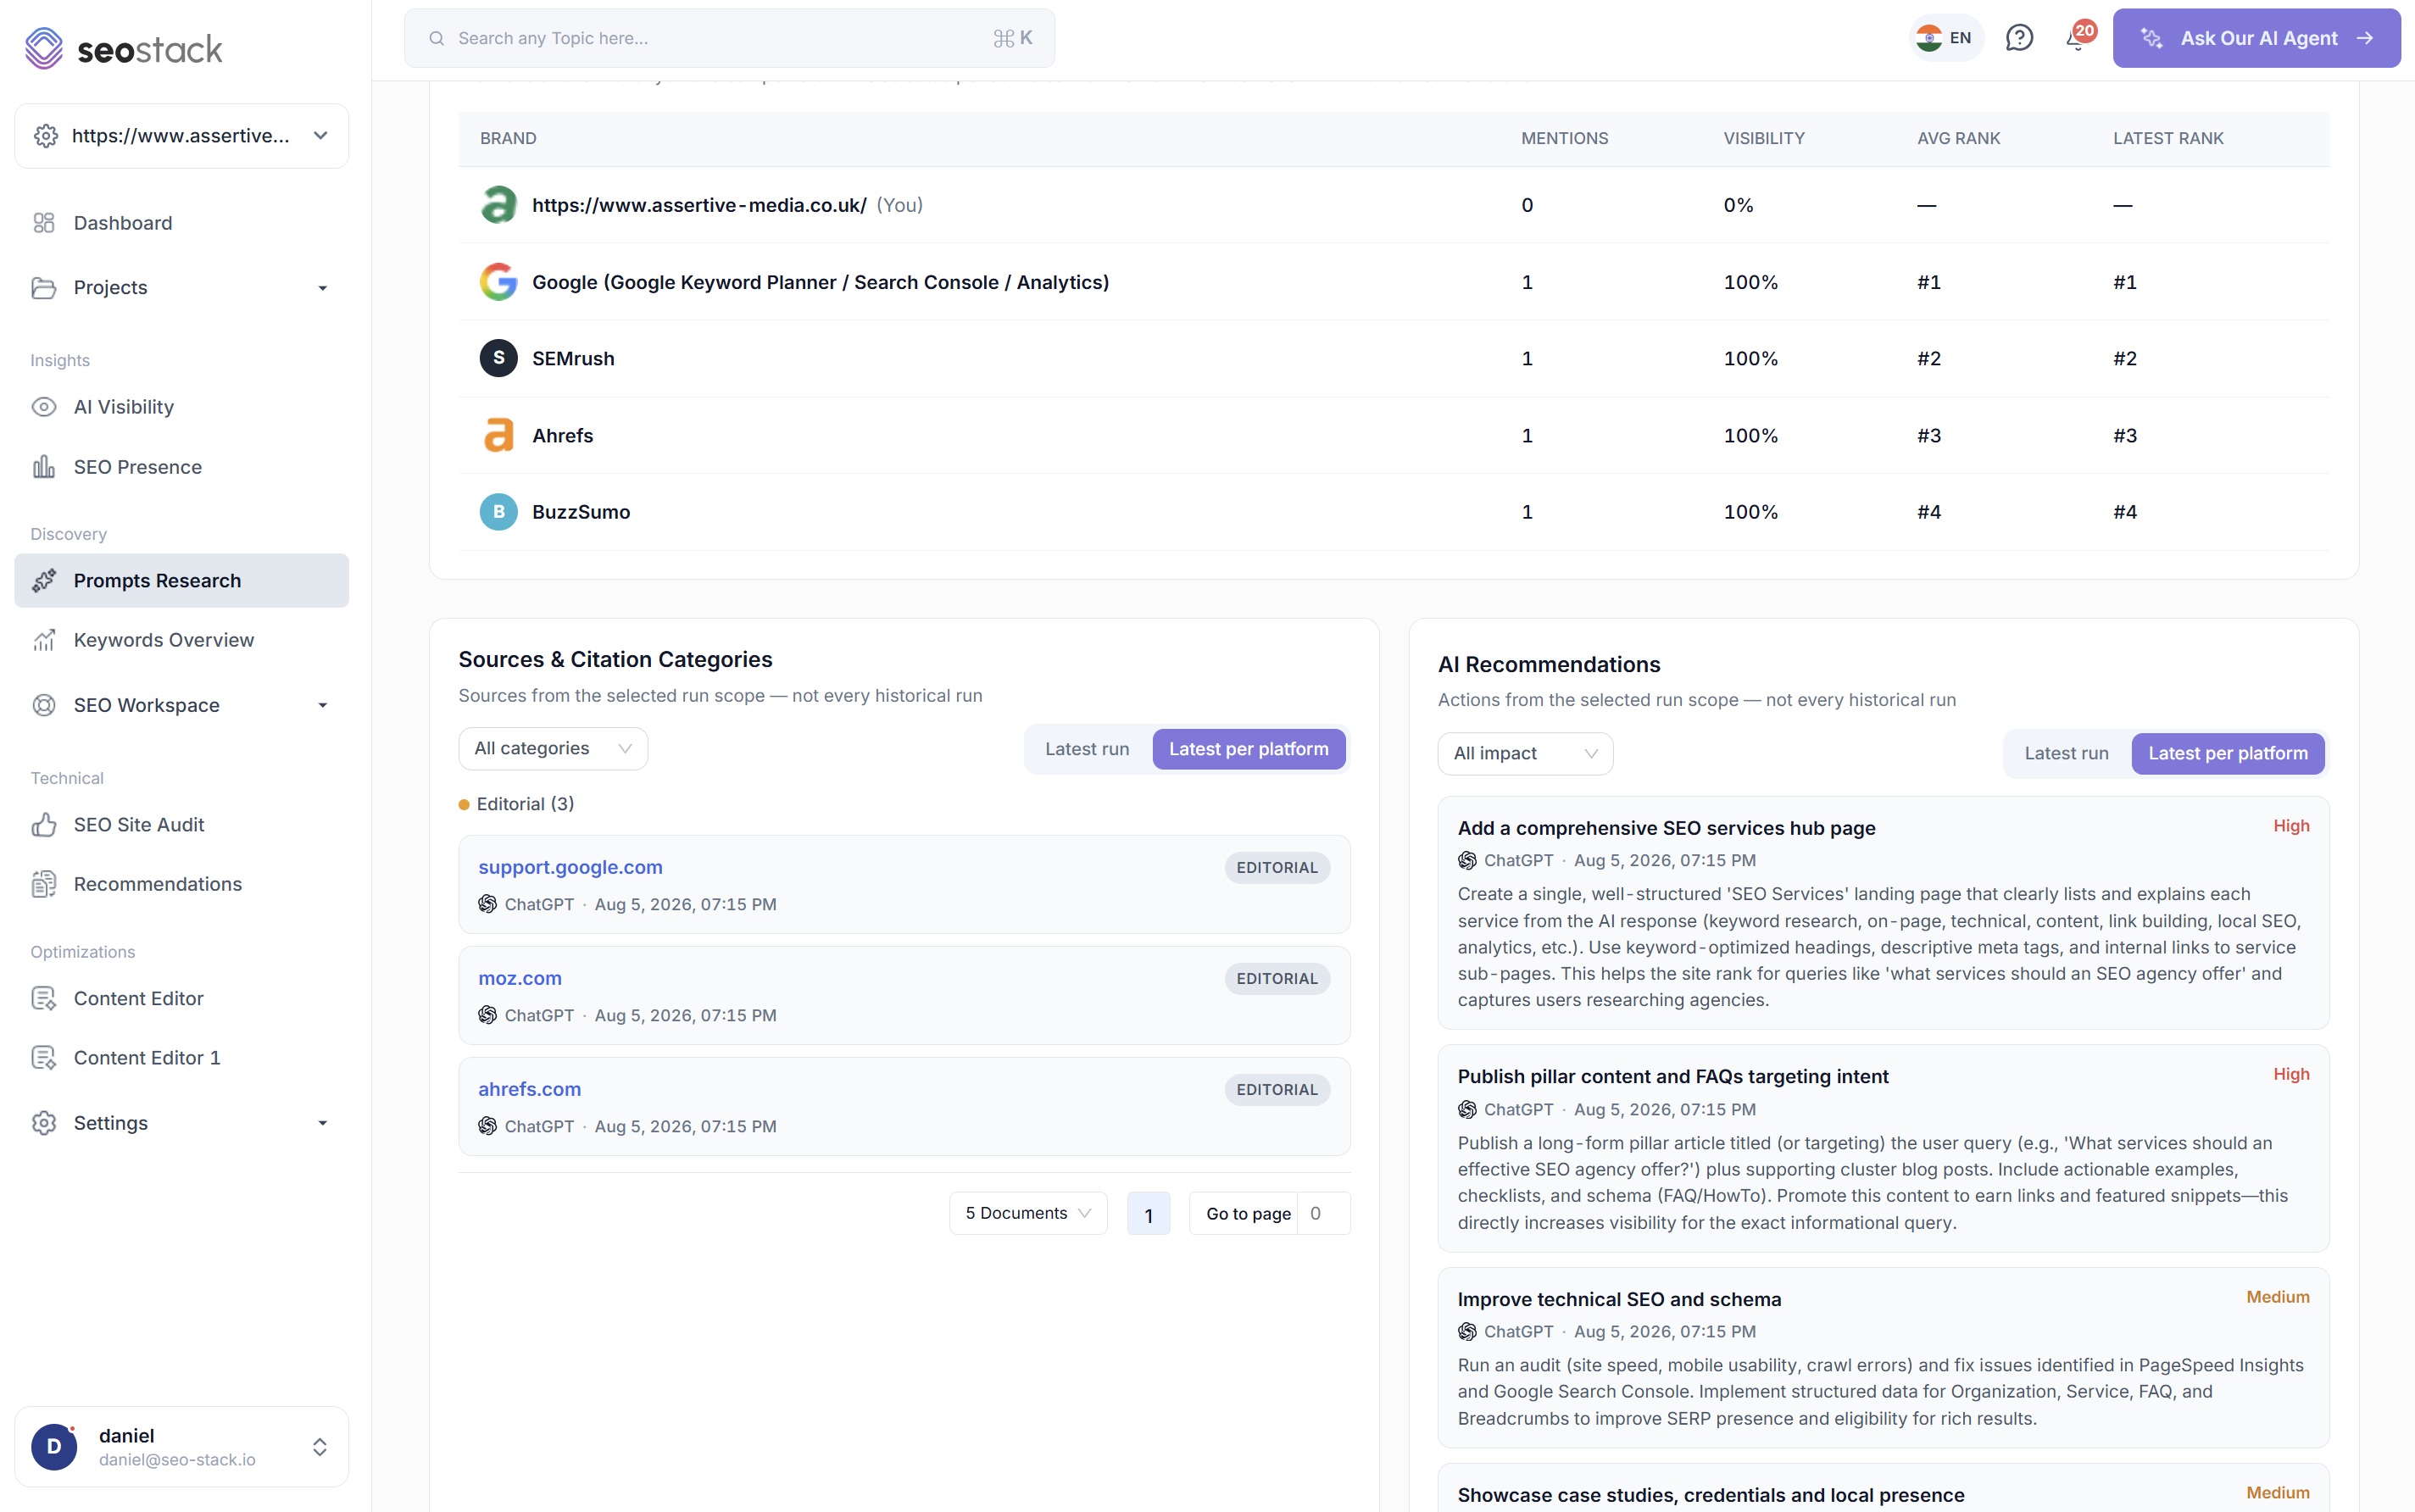Click page 1 pagination button
The width and height of the screenshot is (2415, 1512).
point(1148,1214)
